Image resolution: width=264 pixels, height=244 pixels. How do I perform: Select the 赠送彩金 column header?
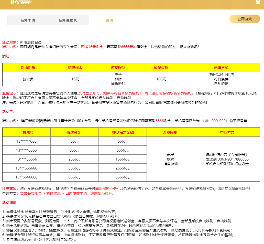74,132
